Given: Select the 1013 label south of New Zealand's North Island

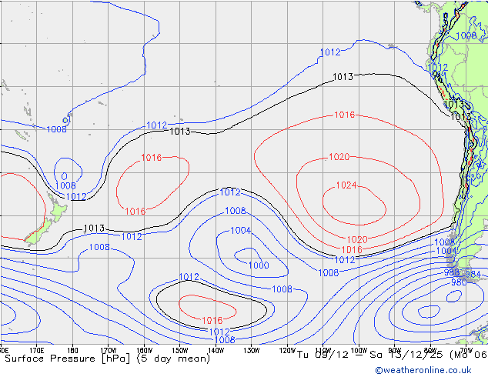Looking at the screenshot, I should [x=95, y=229].
